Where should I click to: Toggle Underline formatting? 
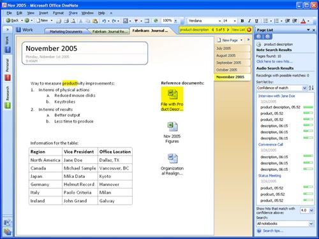click(256, 21)
